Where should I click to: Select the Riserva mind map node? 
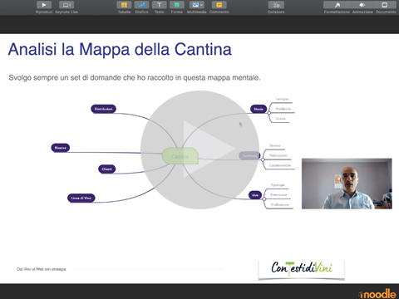click(x=61, y=148)
